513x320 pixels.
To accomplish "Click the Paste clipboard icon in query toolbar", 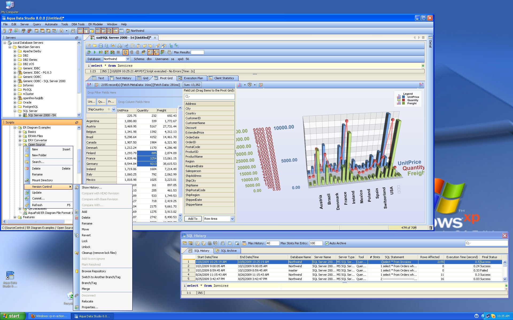I will pyautogui.click(x=138, y=46).
